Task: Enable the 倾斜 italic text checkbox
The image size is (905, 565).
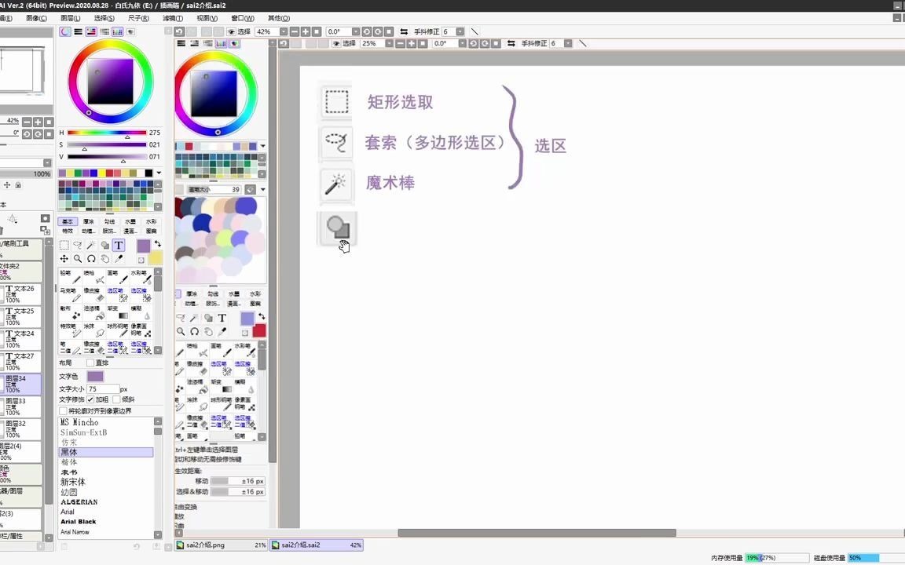Action: tap(116, 399)
